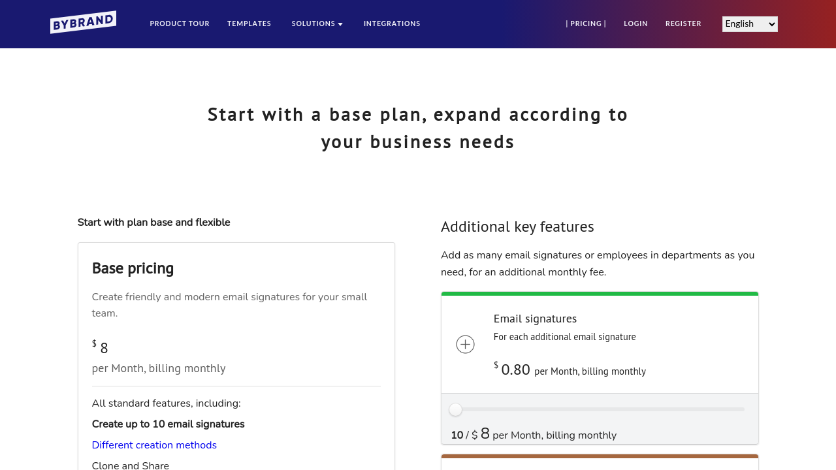Expand the Solutions dropdown menu
Screen dimensions: 836x470
point(317,24)
